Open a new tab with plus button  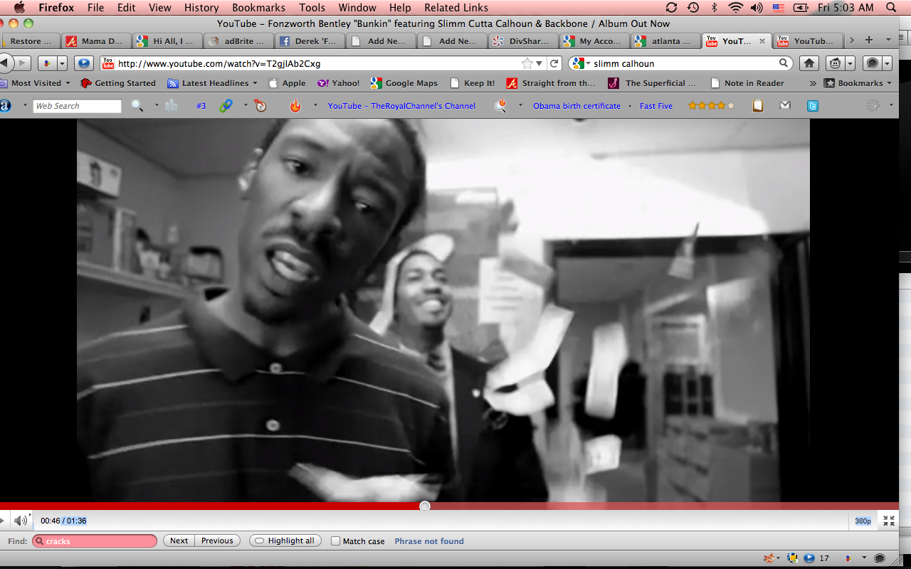(868, 41)
